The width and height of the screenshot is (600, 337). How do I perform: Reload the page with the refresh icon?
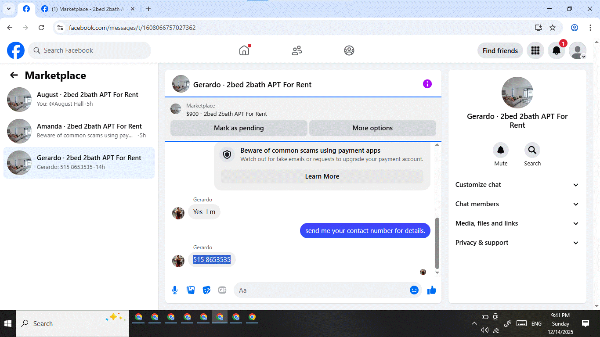[x=41, y=28]
